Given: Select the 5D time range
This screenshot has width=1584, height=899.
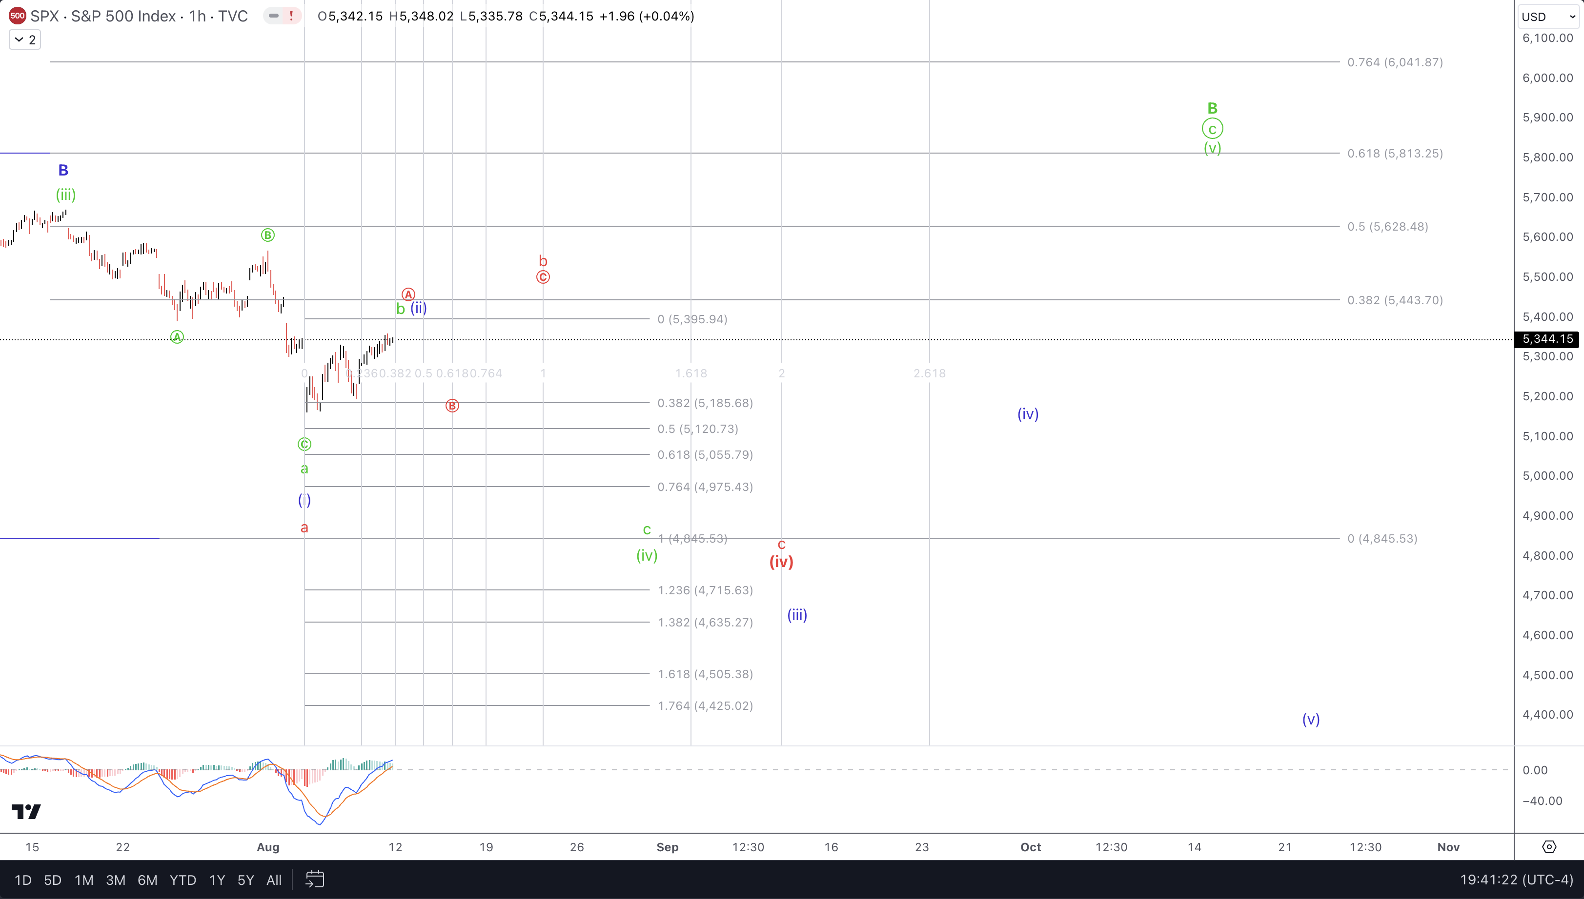Looking at the screenshot, I should click(53, 880).
